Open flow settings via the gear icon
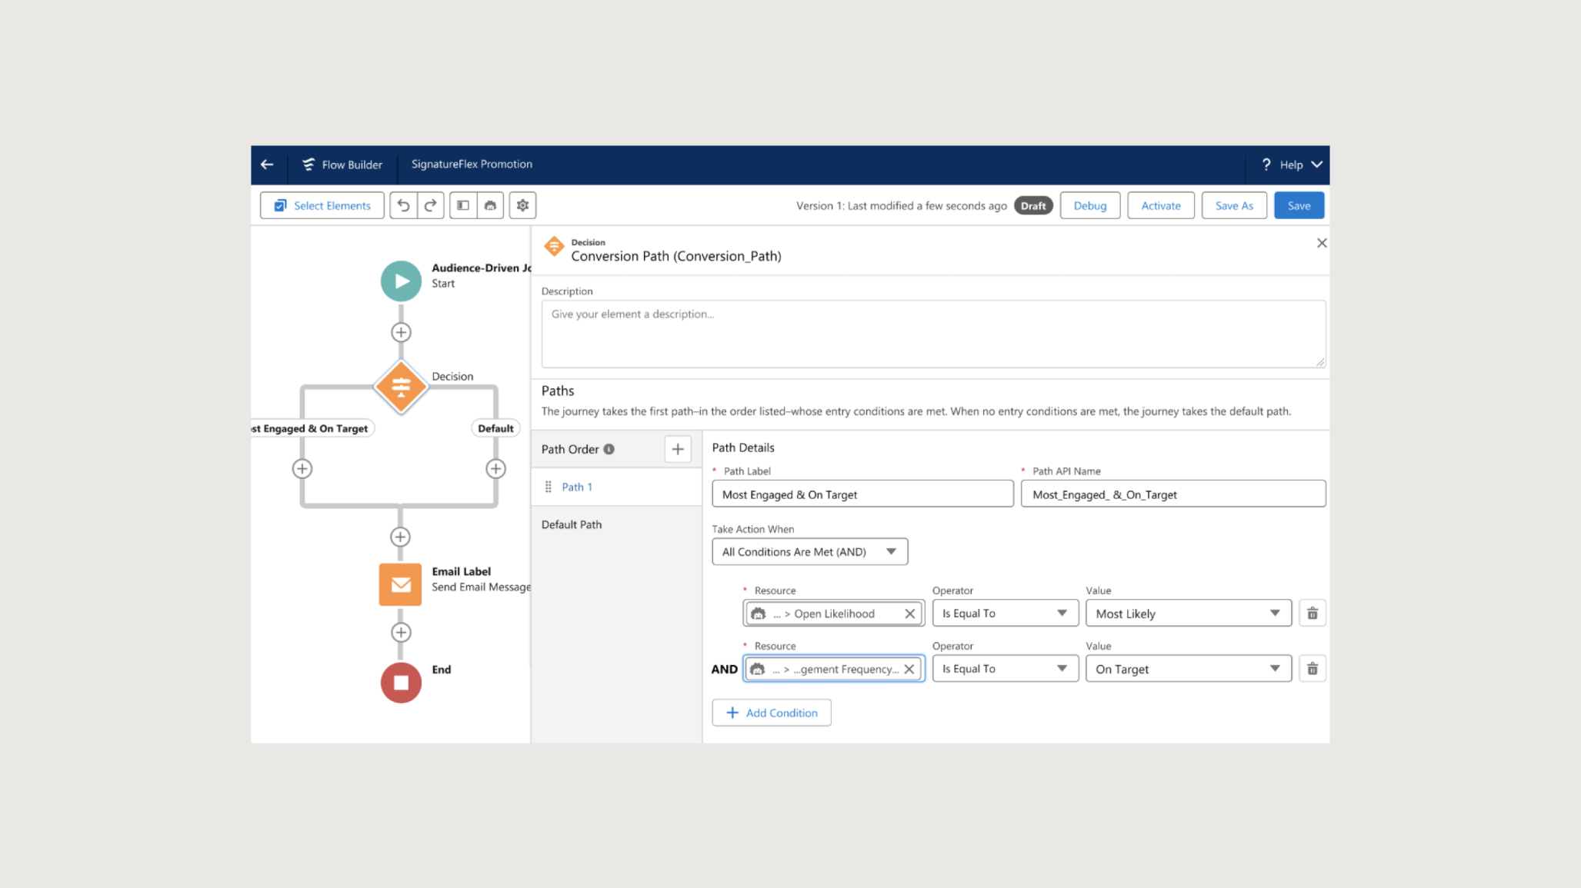1581x888 pixels. [522, 205]
